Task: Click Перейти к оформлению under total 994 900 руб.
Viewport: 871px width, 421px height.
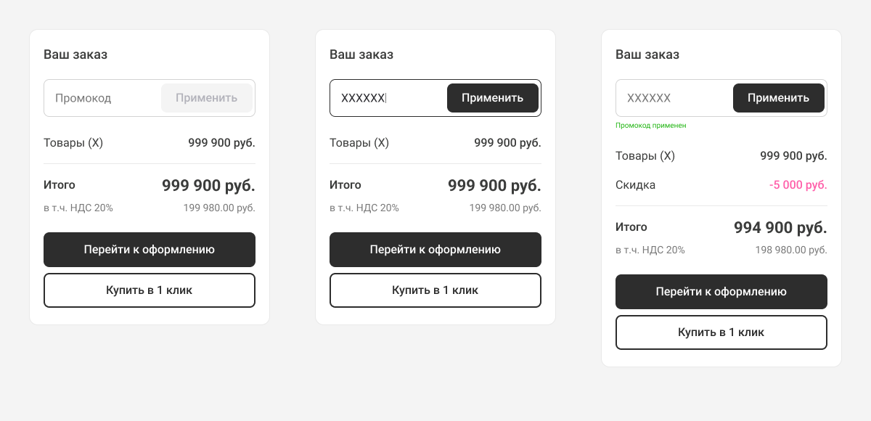Action: point(721,292)
